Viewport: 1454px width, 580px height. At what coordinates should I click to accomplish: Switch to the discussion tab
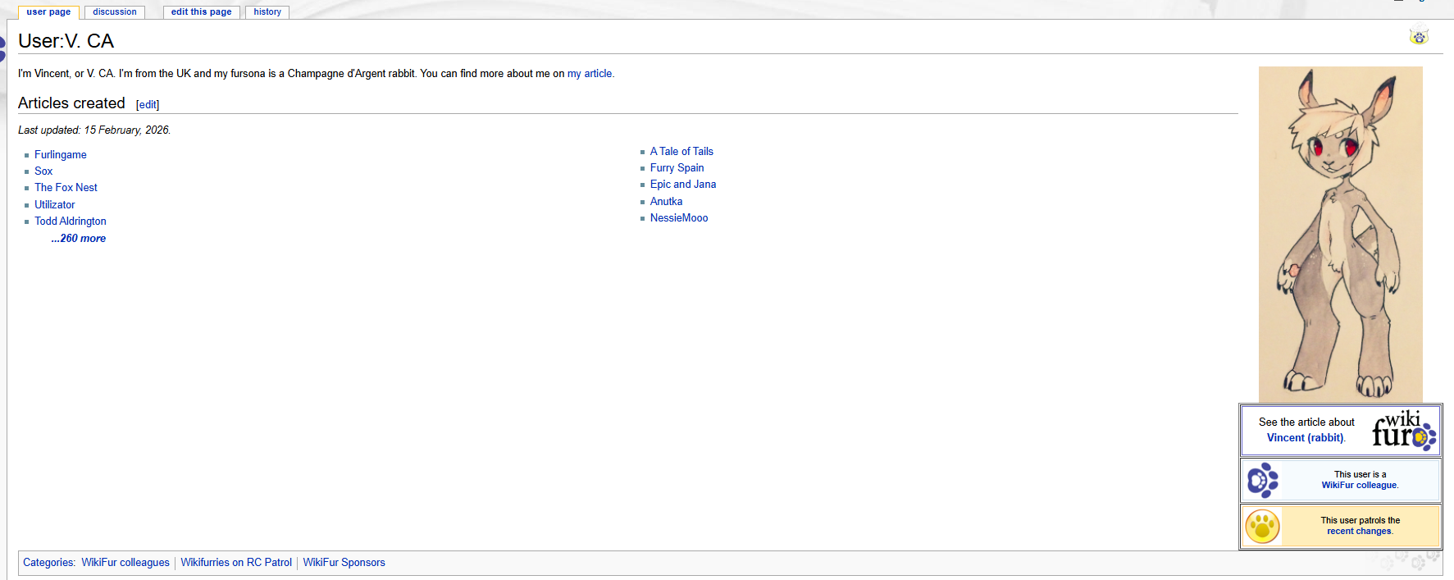click(x=115, y=12)
